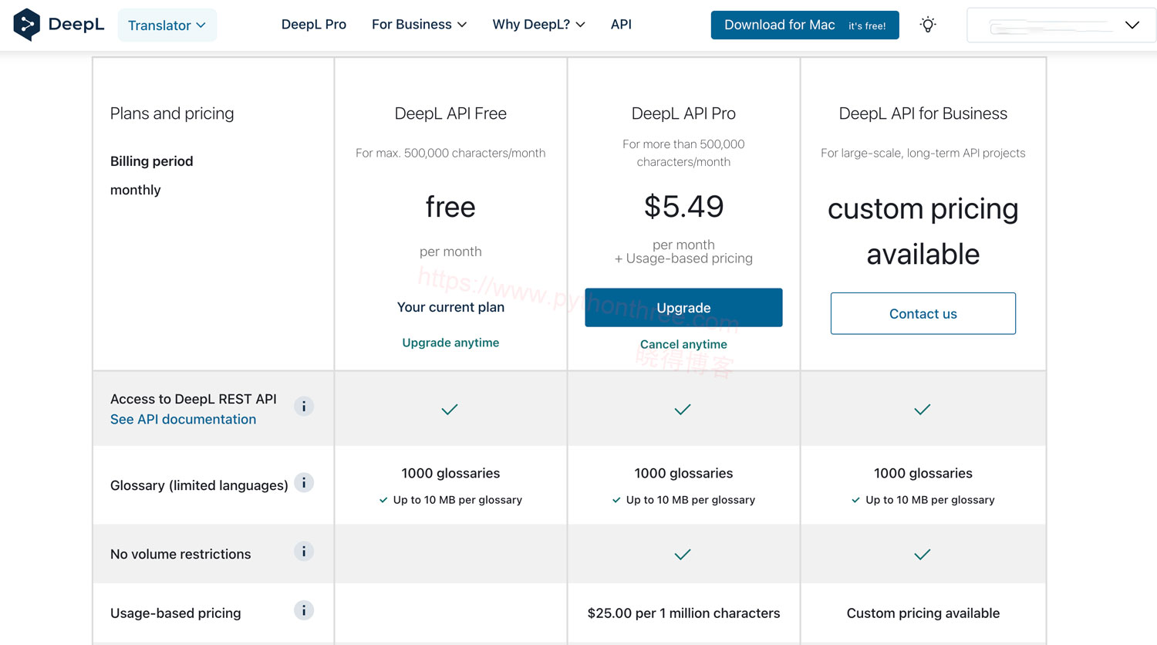Go to DeepL Pro in navigation
The width and height of the screenshot is (1157, 645).
(x=313, y=25)
